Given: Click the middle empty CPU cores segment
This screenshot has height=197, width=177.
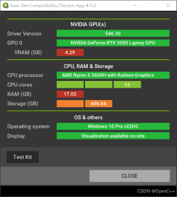Looking at the screenshot, I should point(99,85).
